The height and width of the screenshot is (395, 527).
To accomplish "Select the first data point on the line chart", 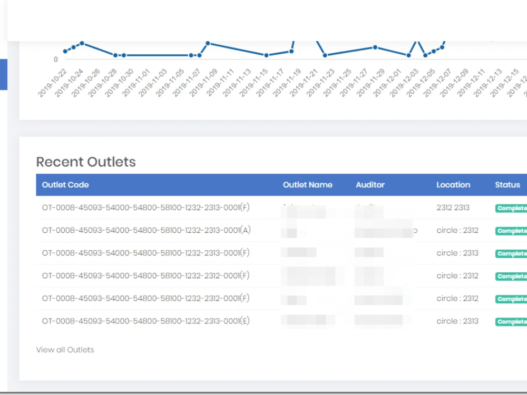I will [x=65, y=51].
